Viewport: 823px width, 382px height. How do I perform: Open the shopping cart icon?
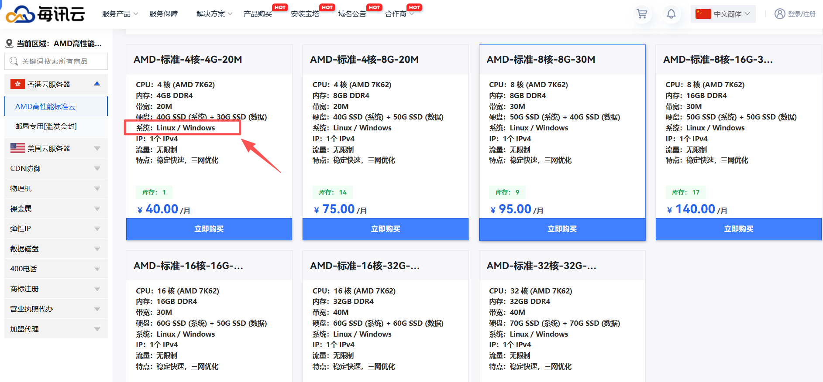[642, 14]
